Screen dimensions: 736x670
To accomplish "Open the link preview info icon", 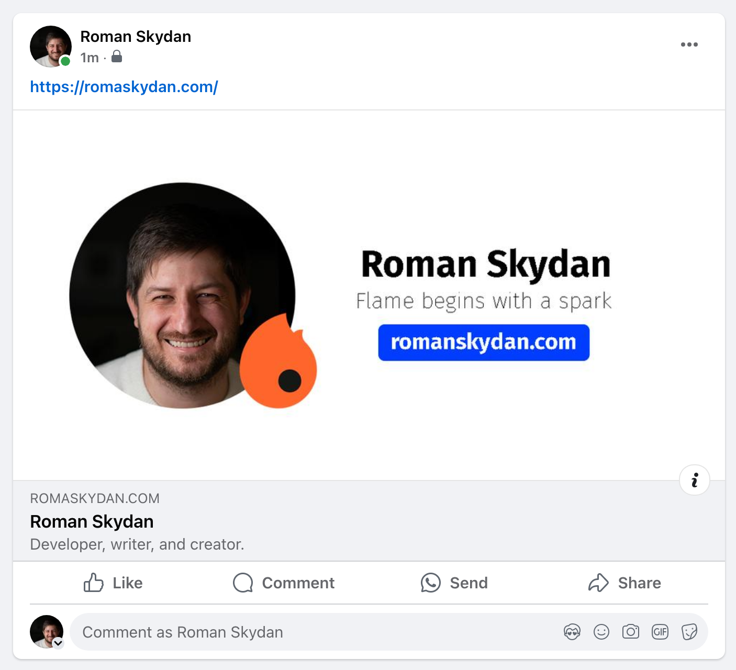I will [x=694, y=480].
